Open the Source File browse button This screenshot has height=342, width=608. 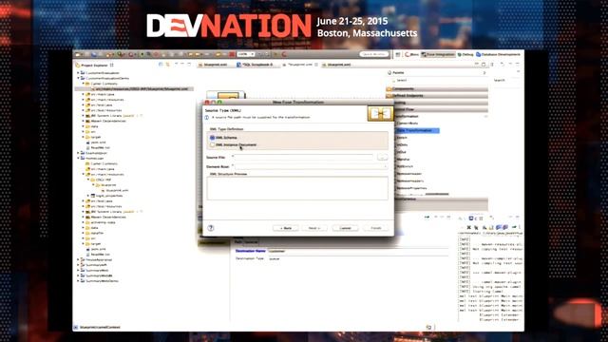tap(382, 157)
